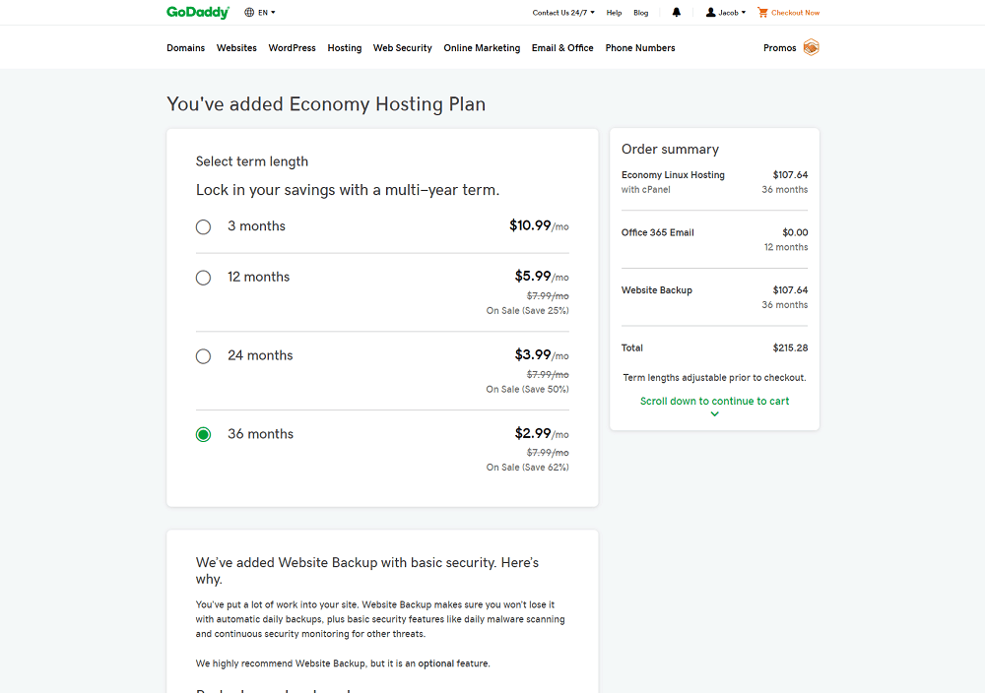This screenshot has width=985, height=693.
Task: Open the Web Security menu
Action: [403, 47]
